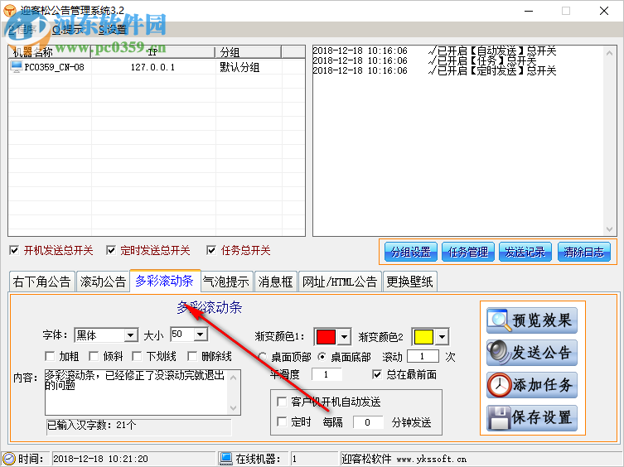Click the 保存设置 text label
Screen dimensions: 624x467
tap(542, 417)
